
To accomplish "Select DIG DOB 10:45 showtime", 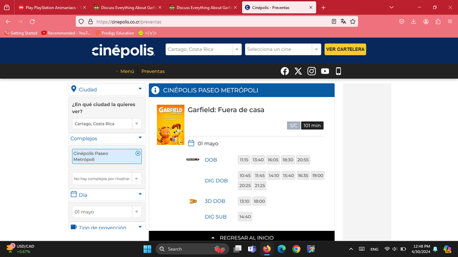I will [245, 176].
